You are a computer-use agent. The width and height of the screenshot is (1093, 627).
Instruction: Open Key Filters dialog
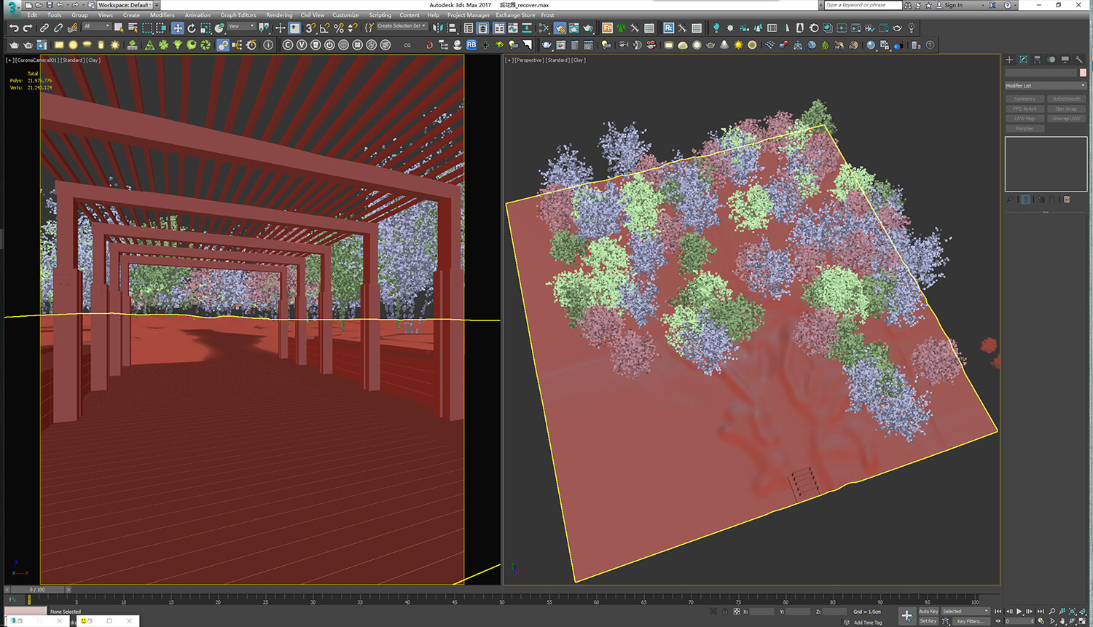pyautogui.click(x=971, y=621)
